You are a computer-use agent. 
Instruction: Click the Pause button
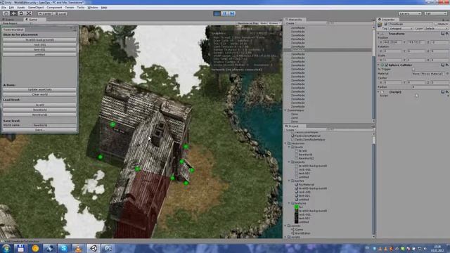[224, 13]
